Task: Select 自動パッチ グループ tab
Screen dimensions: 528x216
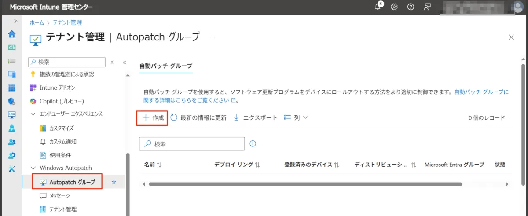Action: [x=166, y=66]
